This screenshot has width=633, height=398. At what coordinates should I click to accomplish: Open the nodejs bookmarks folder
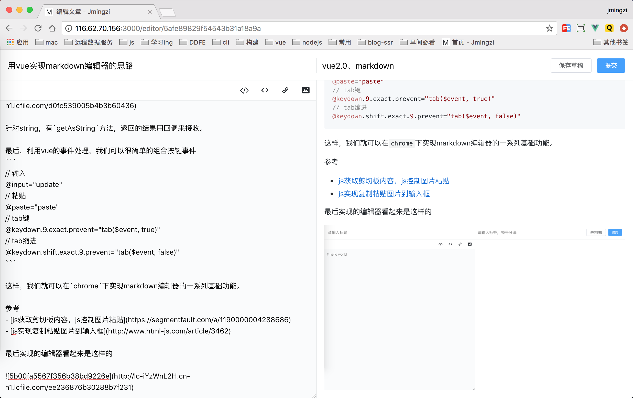coord(307,42)
